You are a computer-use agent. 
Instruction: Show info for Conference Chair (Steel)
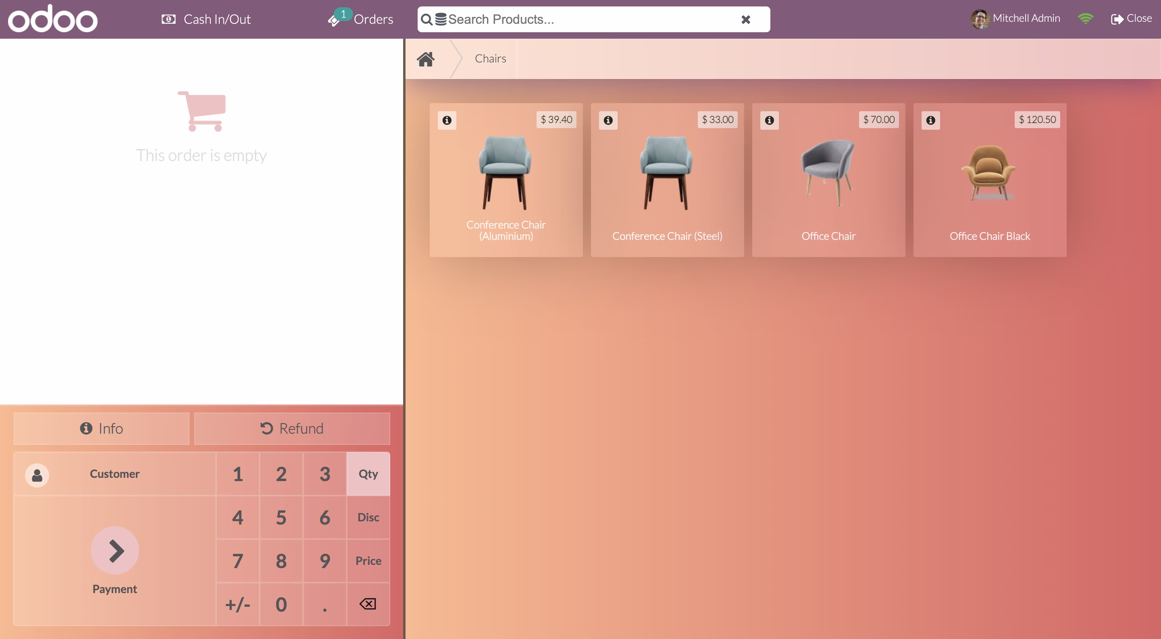pos(608,120)
